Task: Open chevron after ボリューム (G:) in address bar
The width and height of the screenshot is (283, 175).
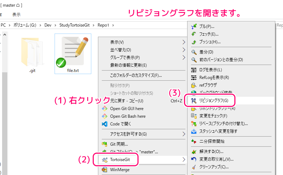Action: pyautogui.click(x=41, y=25)
